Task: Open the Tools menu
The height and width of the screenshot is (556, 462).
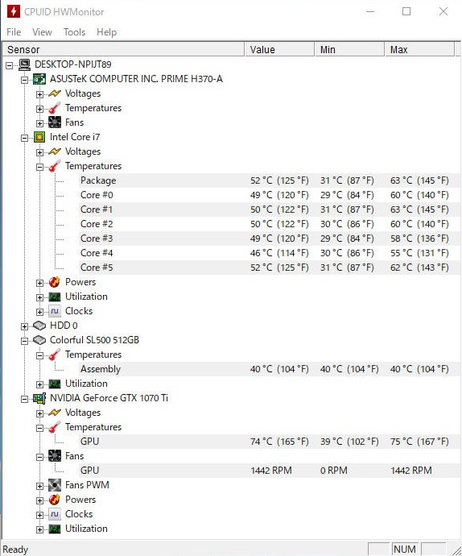Action: coord(74,32)
